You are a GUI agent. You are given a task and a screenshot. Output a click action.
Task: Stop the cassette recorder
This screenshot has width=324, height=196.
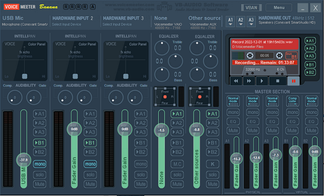[278, 81]
